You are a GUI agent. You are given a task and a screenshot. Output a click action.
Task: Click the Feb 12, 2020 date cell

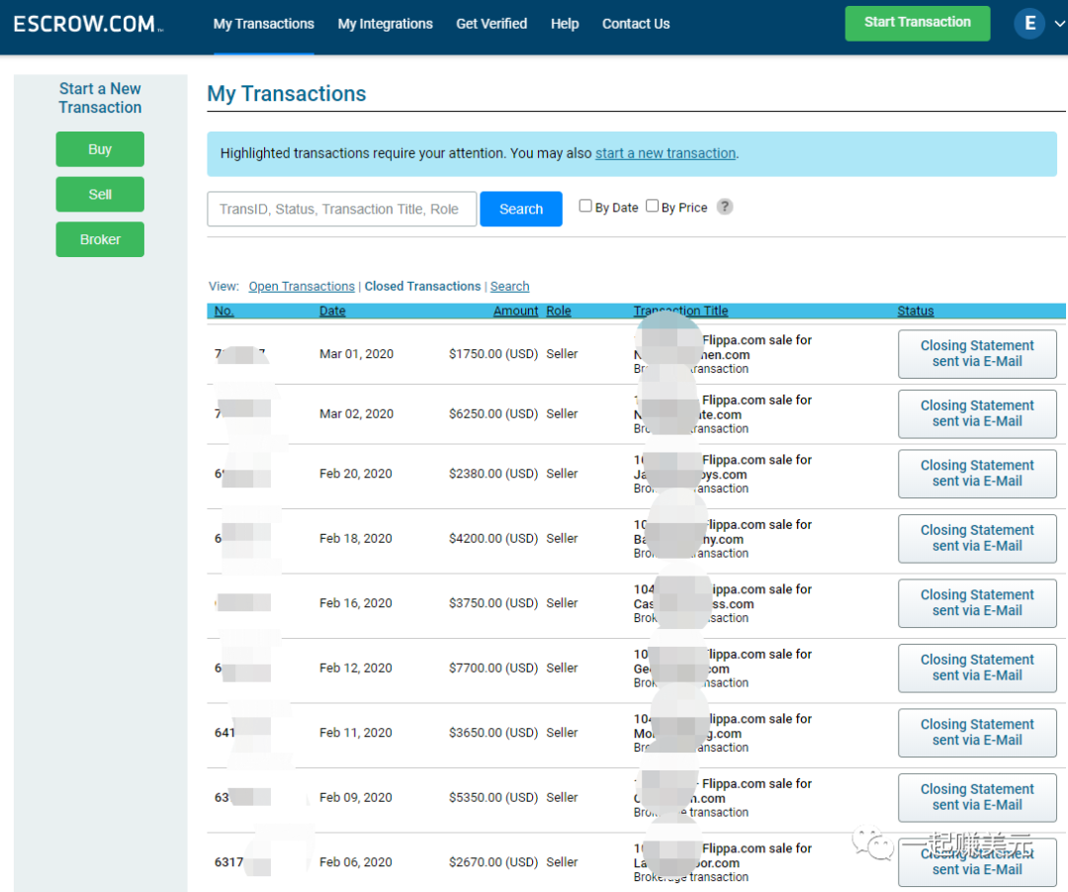[x=356, y=668]
